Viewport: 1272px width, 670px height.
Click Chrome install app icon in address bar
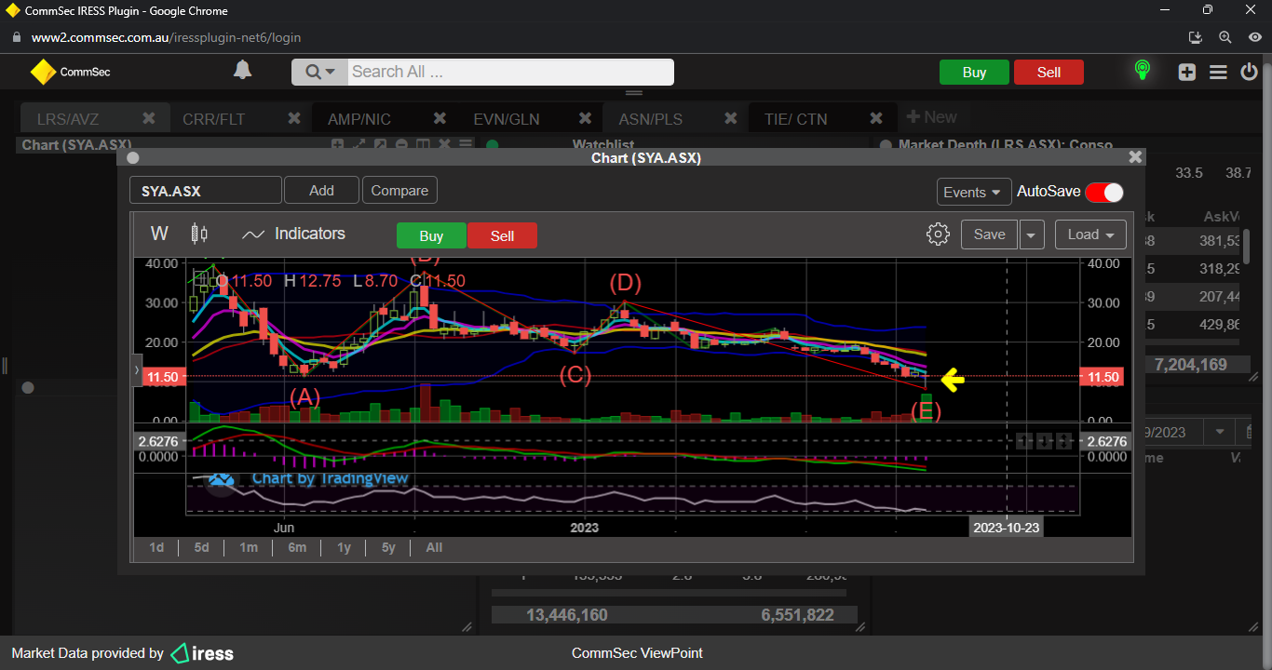(x=1197, y=38)
